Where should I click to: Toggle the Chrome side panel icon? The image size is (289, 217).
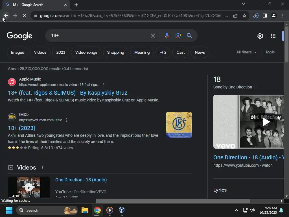click(265, 16)
